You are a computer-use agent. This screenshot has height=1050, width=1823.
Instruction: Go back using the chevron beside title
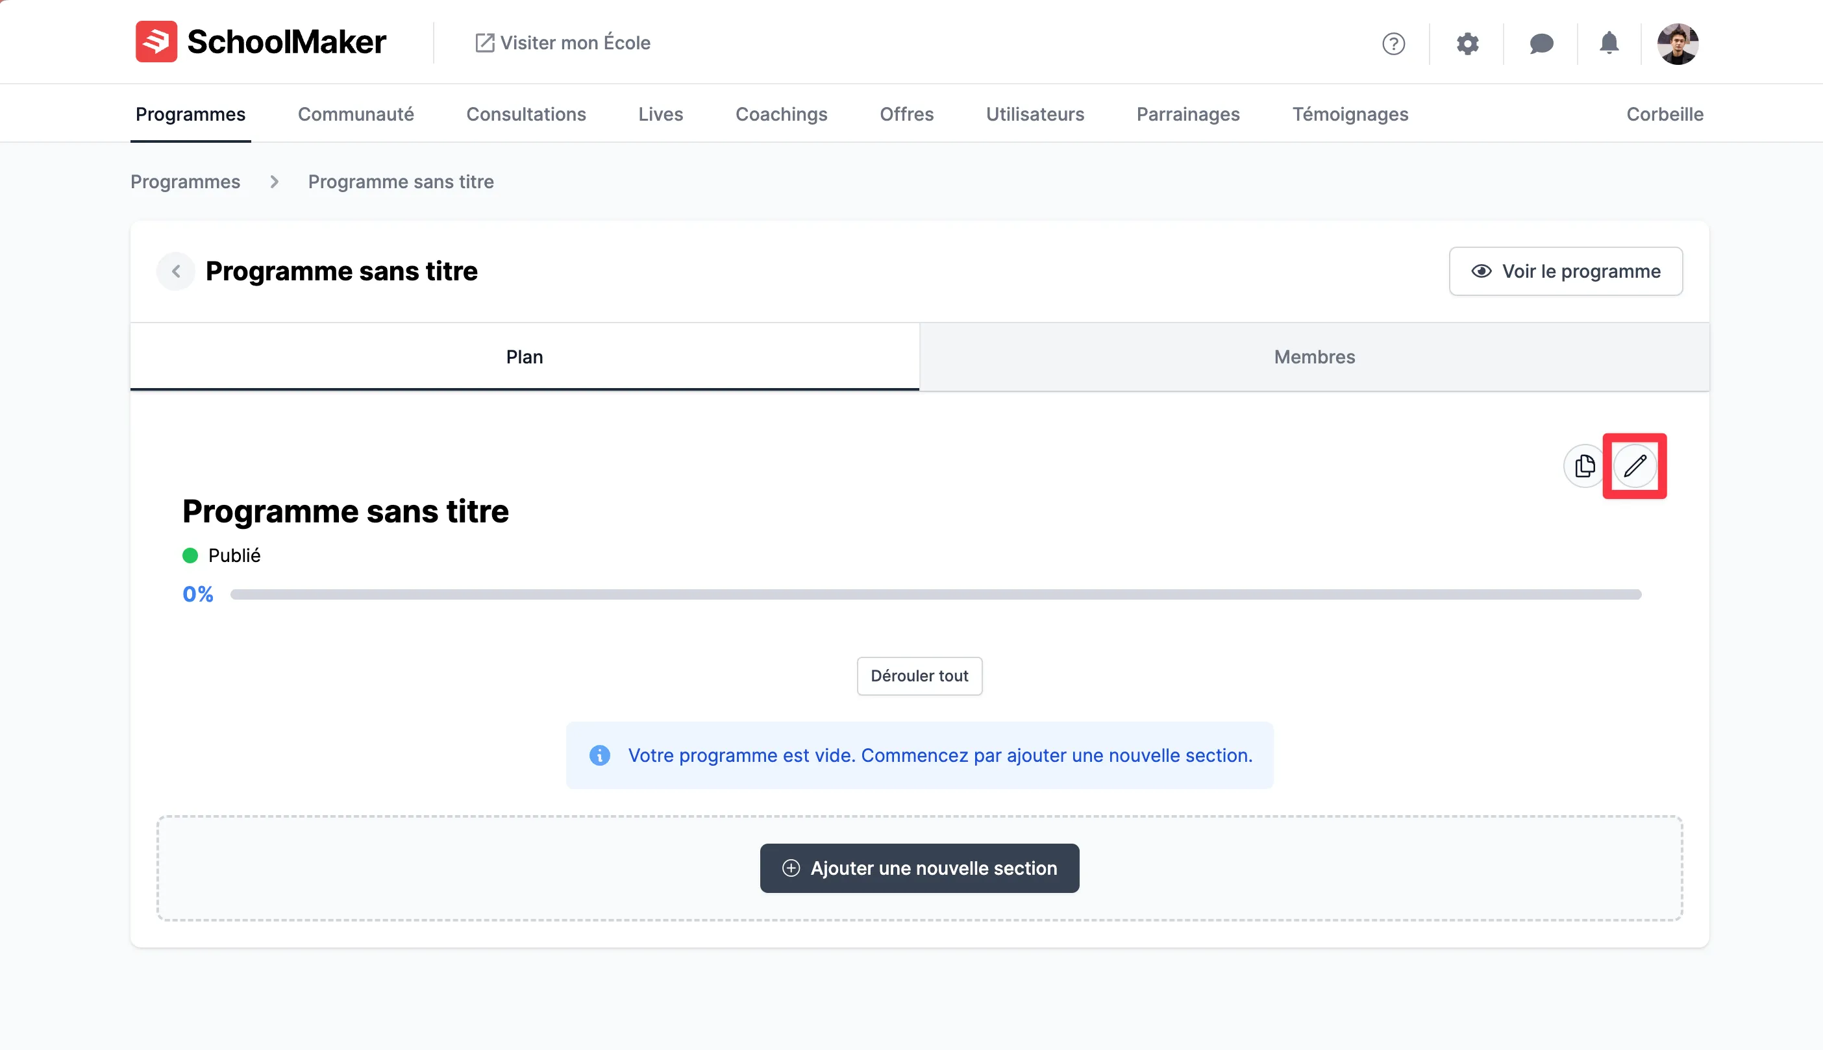pyautogui.click(x=175, y=271)
